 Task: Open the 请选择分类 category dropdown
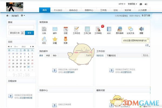[x=16, y=33]
